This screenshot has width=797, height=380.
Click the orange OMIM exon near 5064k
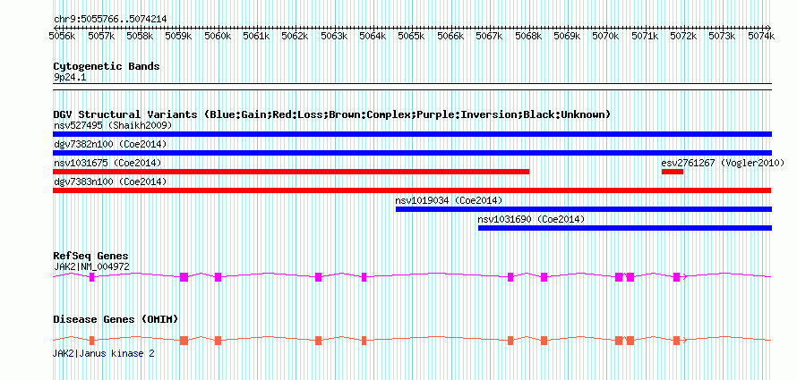(x=364, y=341)
